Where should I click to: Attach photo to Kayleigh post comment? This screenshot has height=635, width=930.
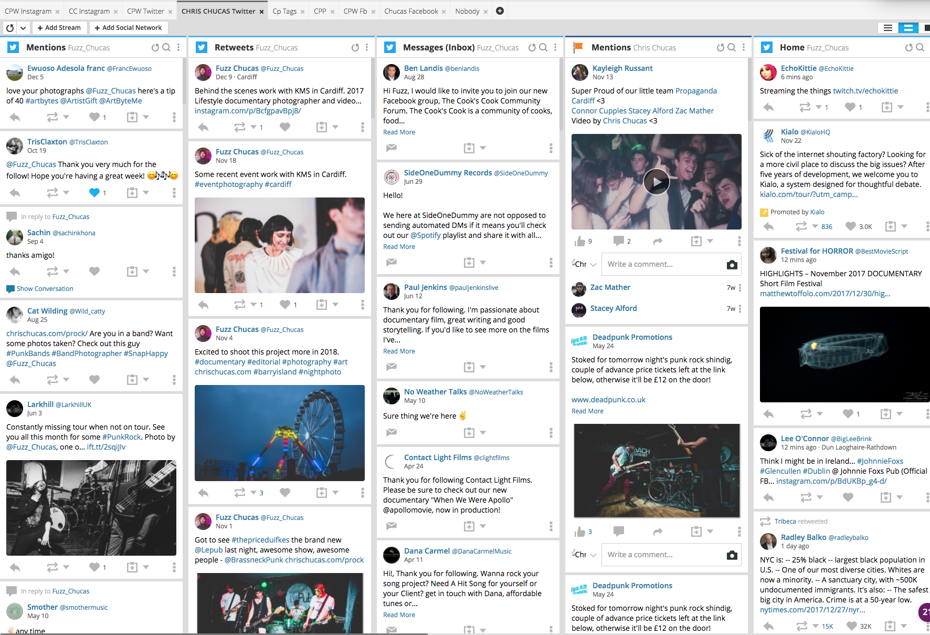(x=732, y=265)
